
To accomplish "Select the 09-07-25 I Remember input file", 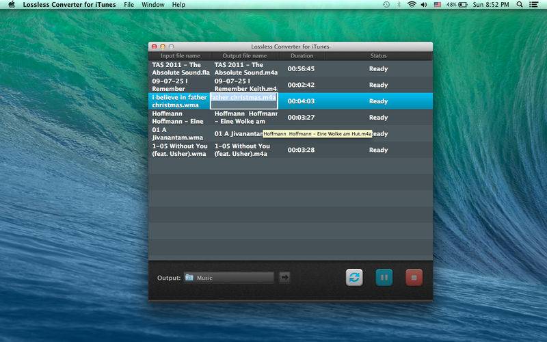I will [x=170, y=85].
